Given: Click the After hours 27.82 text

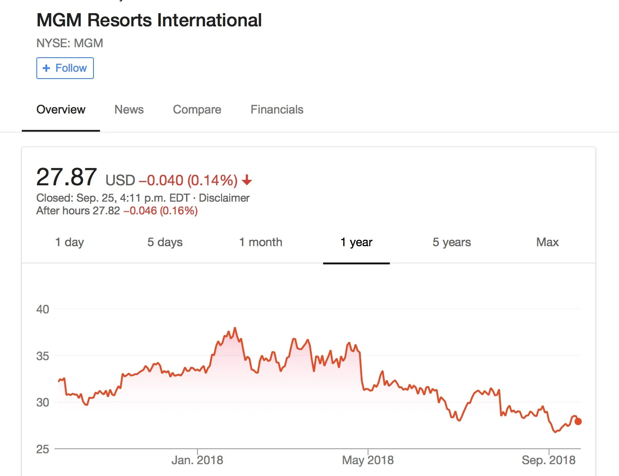Looking at the screenshot, I should 78,211.
